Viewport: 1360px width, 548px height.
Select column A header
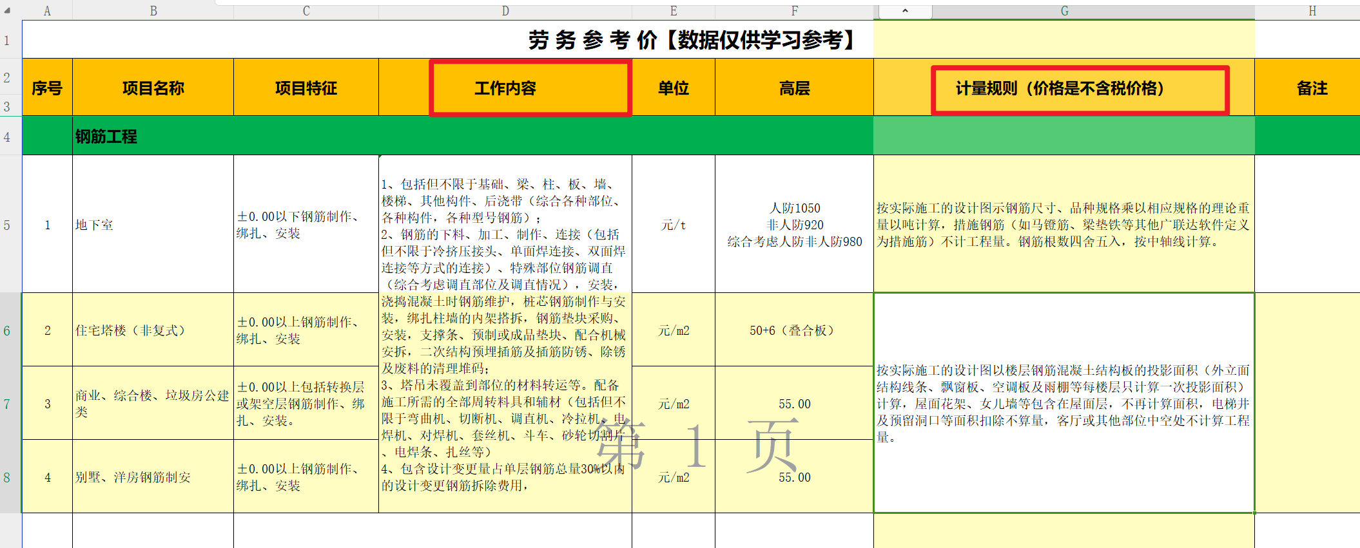click(47, 11)
